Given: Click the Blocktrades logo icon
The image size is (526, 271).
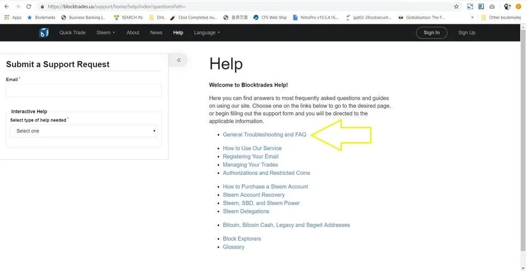Looking at the screenshot, I should click(x=44, y=33).
